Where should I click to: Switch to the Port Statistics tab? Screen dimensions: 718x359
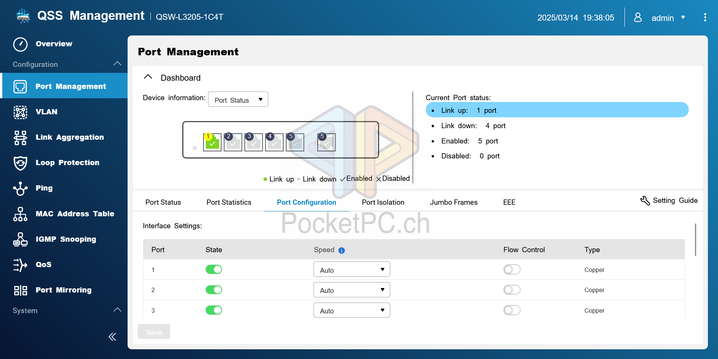pos(229,202)
